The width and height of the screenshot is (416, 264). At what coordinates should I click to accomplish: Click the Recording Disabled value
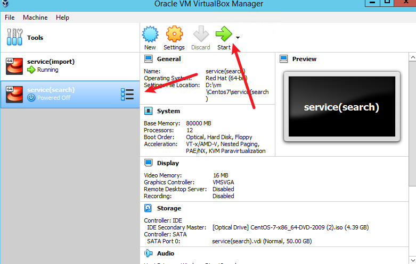pyautogui.click(x=223, y=196)
